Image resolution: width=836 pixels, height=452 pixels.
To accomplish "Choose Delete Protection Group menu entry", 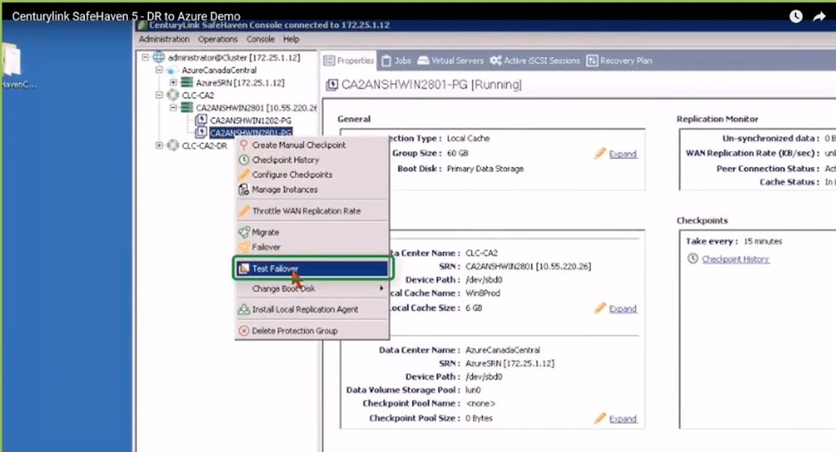I will click(x=312, y=331).
